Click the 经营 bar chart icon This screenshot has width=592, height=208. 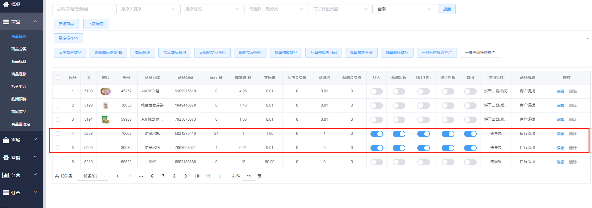click(6, 175)
